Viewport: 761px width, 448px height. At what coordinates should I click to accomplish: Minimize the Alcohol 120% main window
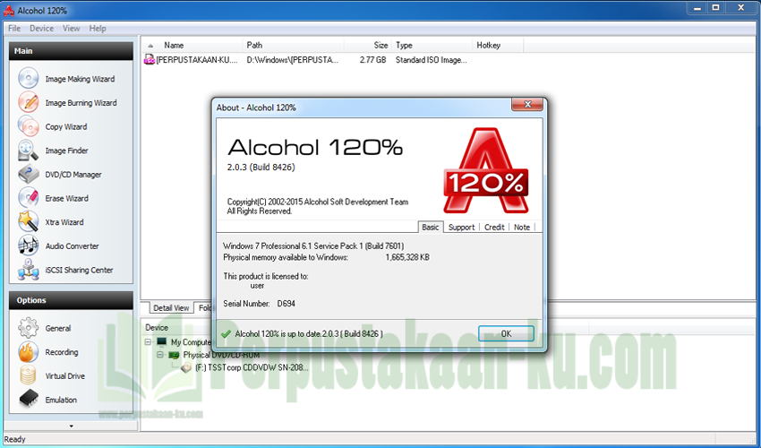tap(697, 8)
